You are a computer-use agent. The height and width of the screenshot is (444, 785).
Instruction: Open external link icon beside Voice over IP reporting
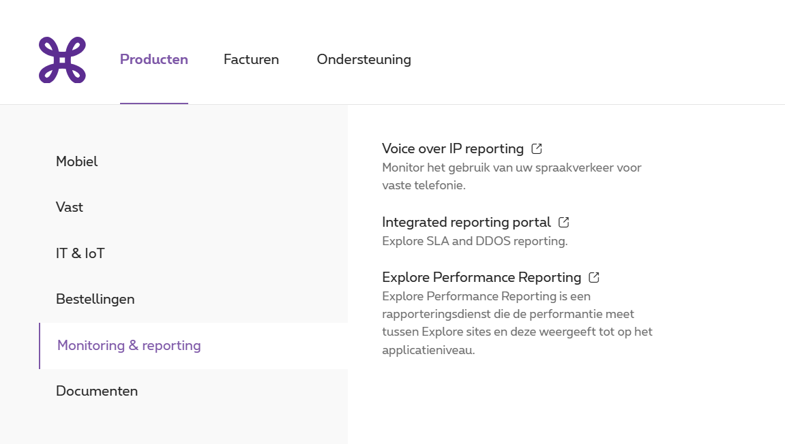pos(537,148)
